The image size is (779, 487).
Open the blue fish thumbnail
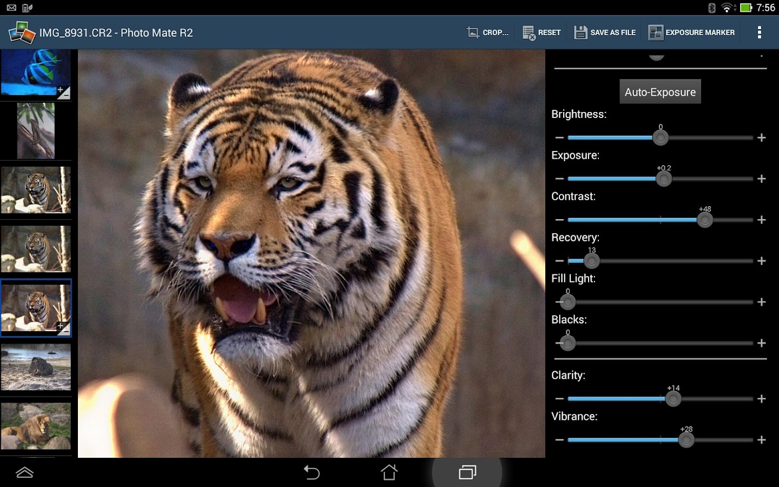[36, 73]
